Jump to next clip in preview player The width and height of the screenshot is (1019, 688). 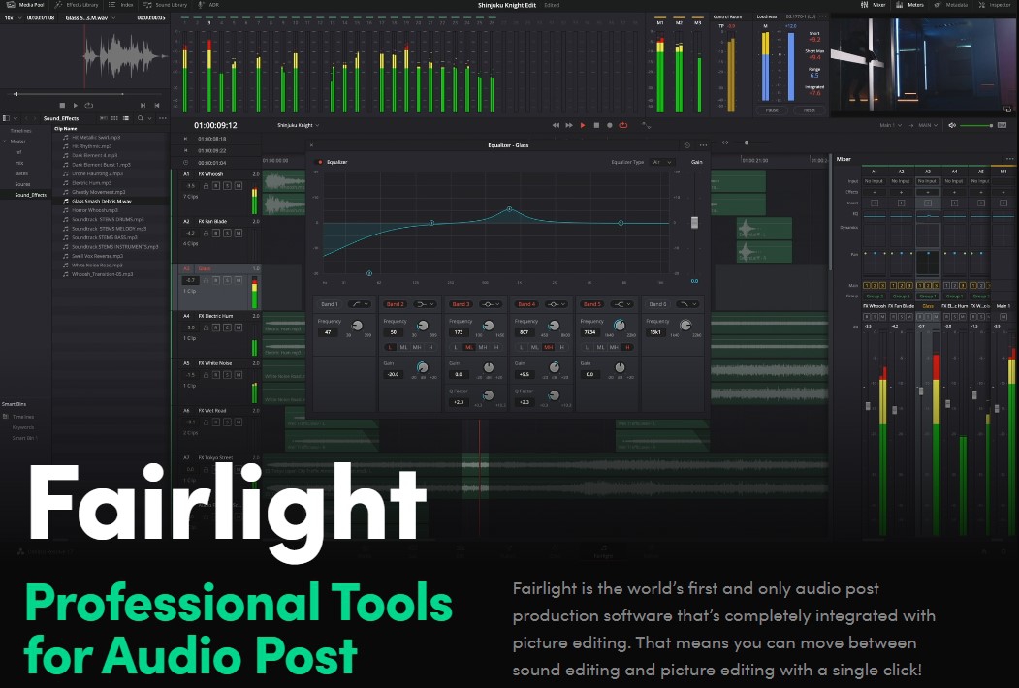(x=143, y=106)
